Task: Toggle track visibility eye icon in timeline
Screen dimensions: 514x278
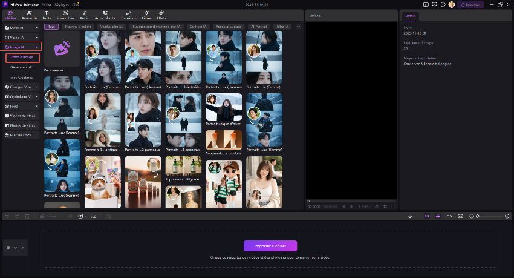Action: pos(15,247)
